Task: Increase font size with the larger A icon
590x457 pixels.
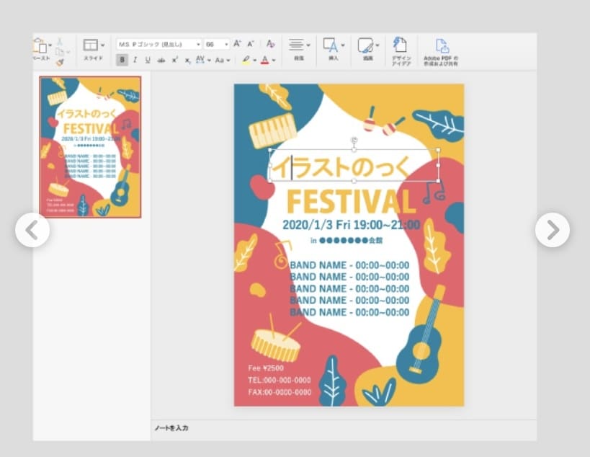Action: [x=237, y=44]
